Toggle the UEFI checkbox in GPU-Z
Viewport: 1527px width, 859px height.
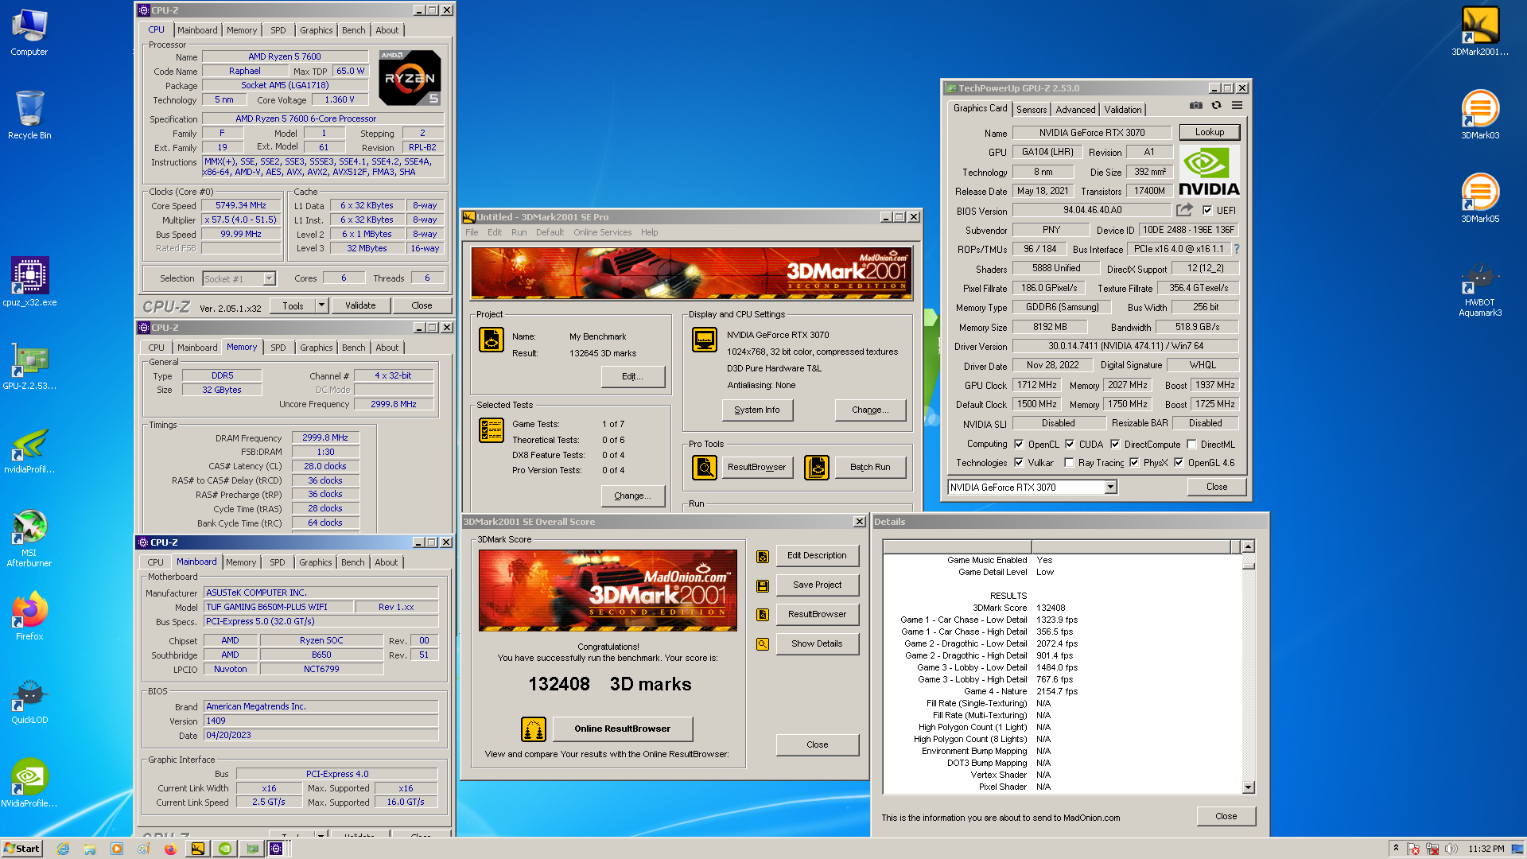1207,211
